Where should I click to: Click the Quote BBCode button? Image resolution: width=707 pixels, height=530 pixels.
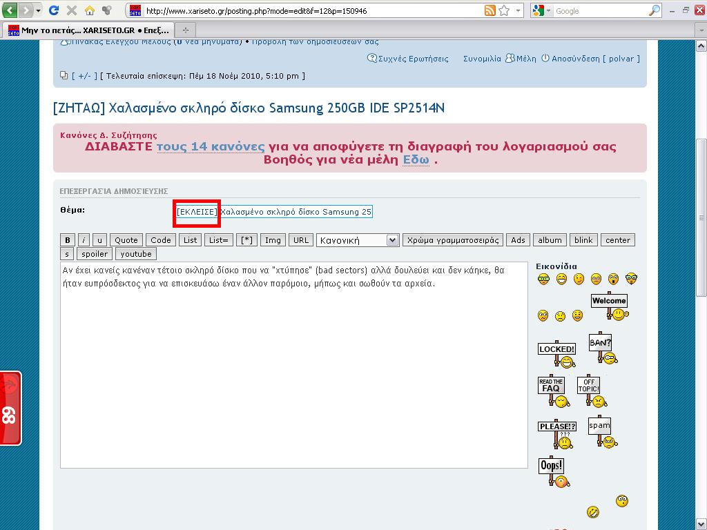(x=126, y=240)
